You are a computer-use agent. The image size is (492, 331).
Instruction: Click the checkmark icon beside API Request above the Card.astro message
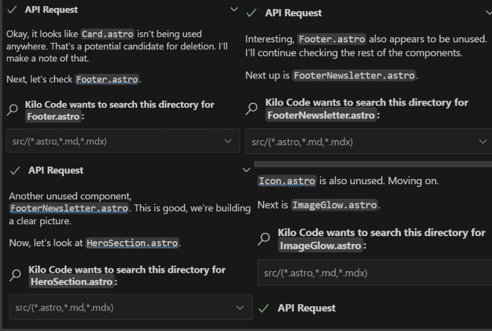tap(11, 10)
